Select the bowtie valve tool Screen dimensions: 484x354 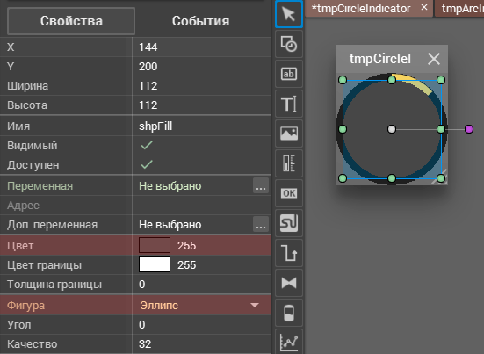tap(289, 283)
